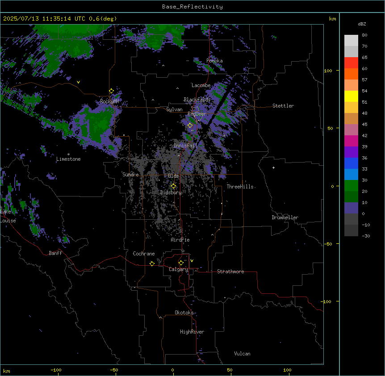385x376 pixels.
Task: Click the yellow station marker above Calgary
Action: click(x=181, y=263)
